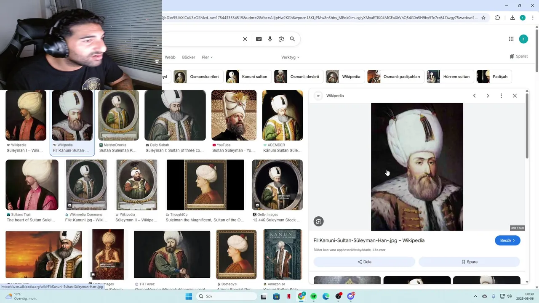Open Microsoft Store from the taskbar
The height and width of the screenshot is (303, 539).
pos(276,296)
